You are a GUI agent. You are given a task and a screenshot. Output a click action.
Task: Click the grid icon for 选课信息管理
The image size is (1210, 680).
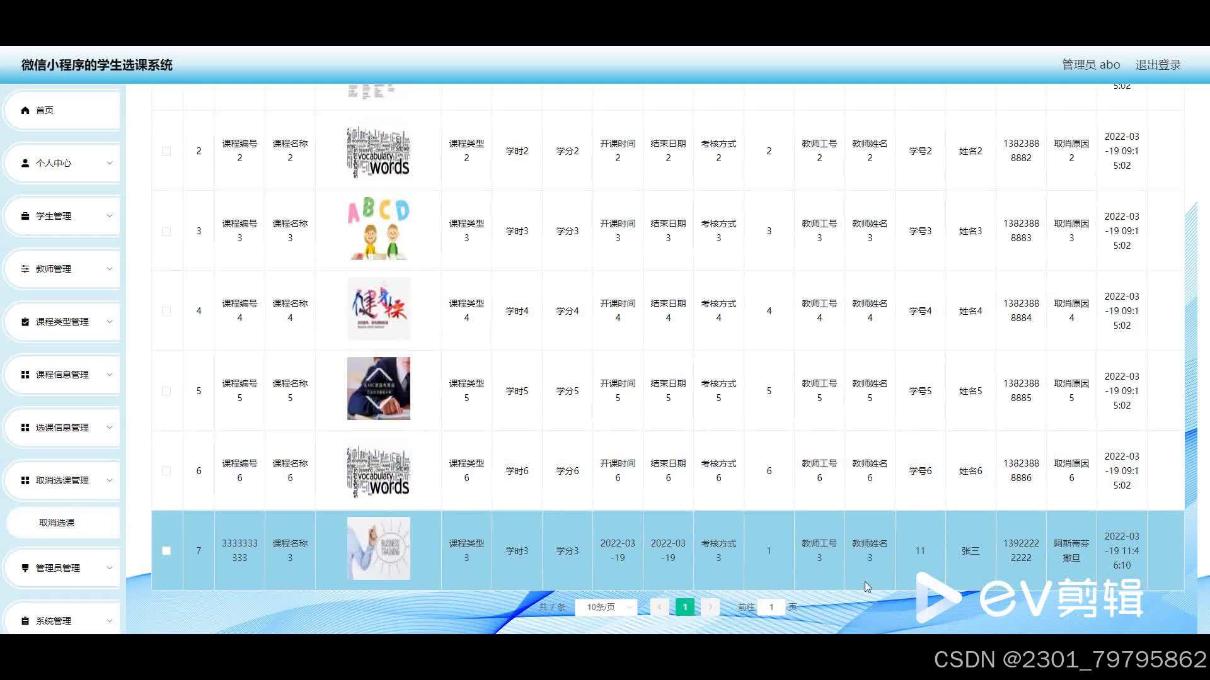[x=25, y=428]
